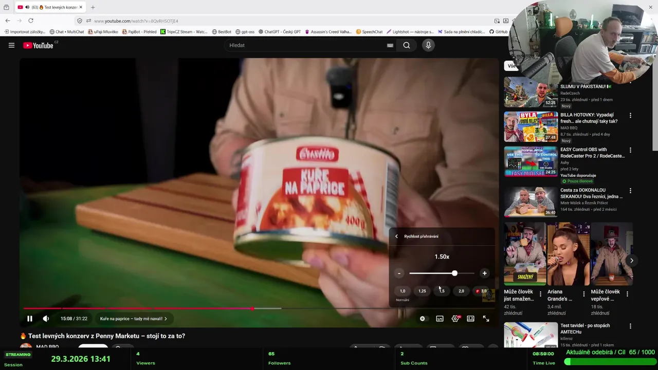Enter full screen mode
Image resolution: width=658 pixels, height=370 pixels.
click(486, 319)
